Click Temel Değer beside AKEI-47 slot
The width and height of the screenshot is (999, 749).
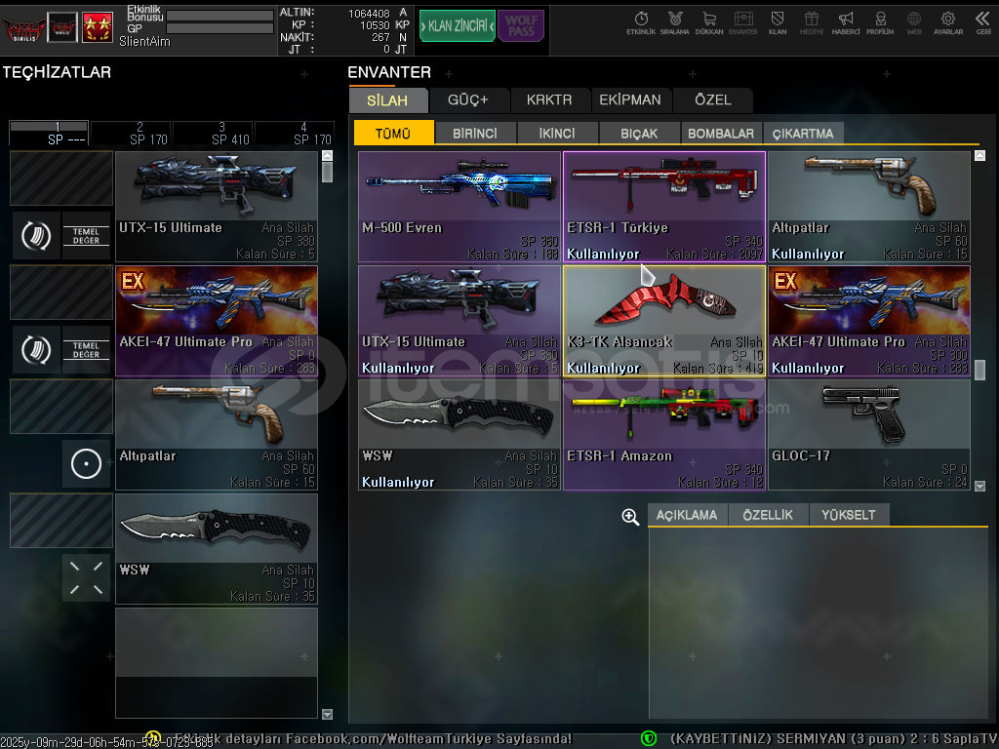pos(86,350)
